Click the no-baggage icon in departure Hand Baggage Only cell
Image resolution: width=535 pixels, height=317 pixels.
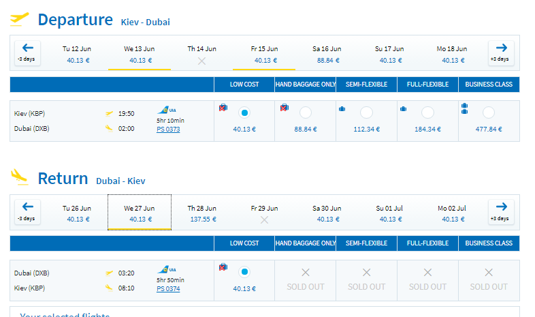285,108
